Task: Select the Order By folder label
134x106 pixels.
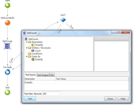Action: [x=36, y=57]
